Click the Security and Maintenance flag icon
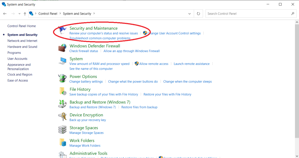This screenshot has height=158, width=299. click(x=62, y=30)
